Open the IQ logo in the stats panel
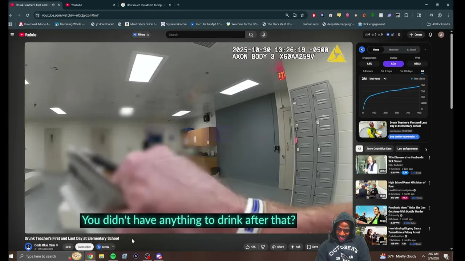Screen dimensions: 465x261 362,50
